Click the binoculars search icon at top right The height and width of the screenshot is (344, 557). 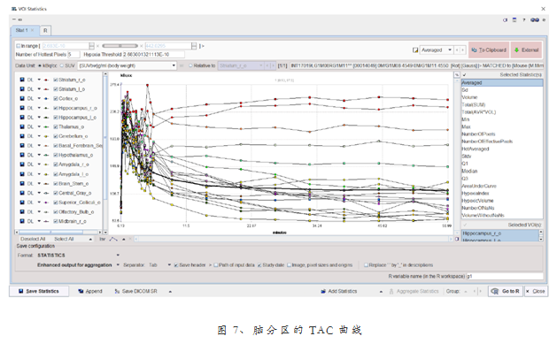pyautogui.click(x=535, y=19)
